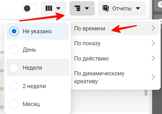Click the vertical scrollbar below the menu

[x=146, y=93]
